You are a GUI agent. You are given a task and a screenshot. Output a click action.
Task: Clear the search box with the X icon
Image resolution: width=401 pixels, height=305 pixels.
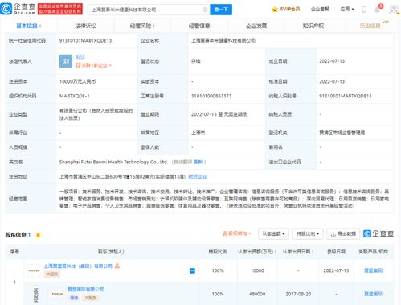pos(205,10)
